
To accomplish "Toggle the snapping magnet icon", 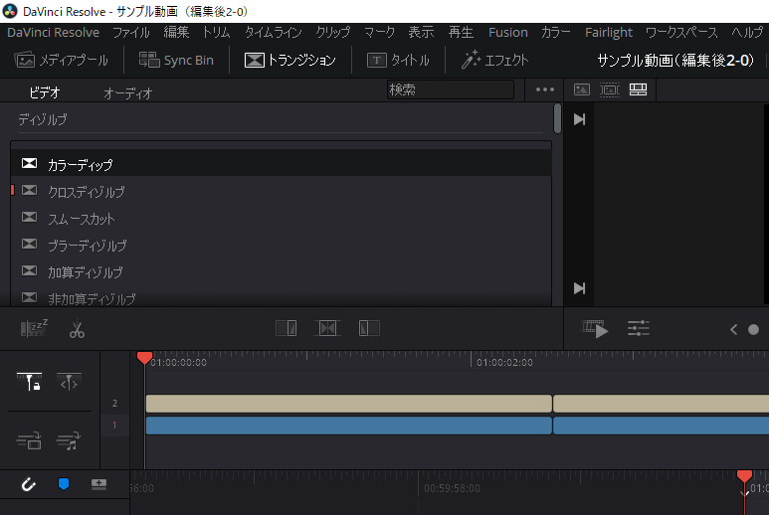I will point(29,484).
